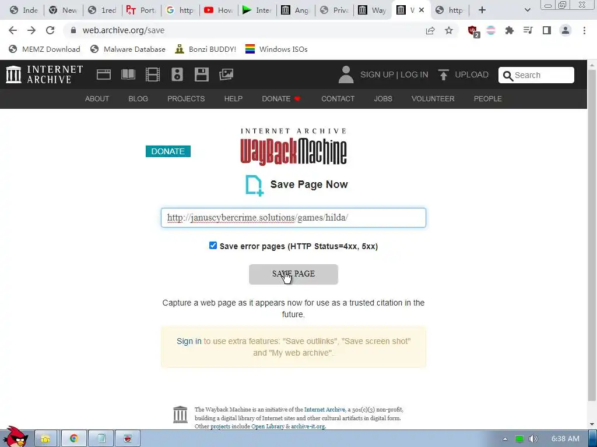597x447 pixels.
Task: Click the Angry Birds start button
Action: click(x=15, y=437)
